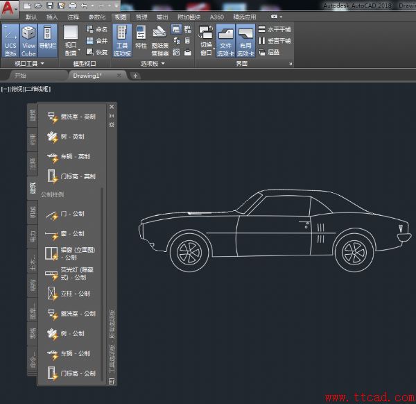The height and width of the screenshot is (404, 416).
Task: Toggle the Tool Palettes (工具选项板) button
Action: point(122,41)
